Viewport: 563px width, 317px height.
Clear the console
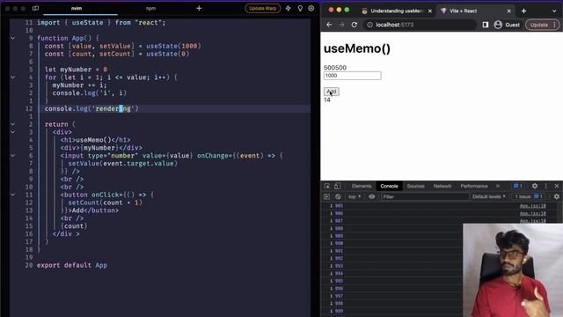click(x=338, y=196)
